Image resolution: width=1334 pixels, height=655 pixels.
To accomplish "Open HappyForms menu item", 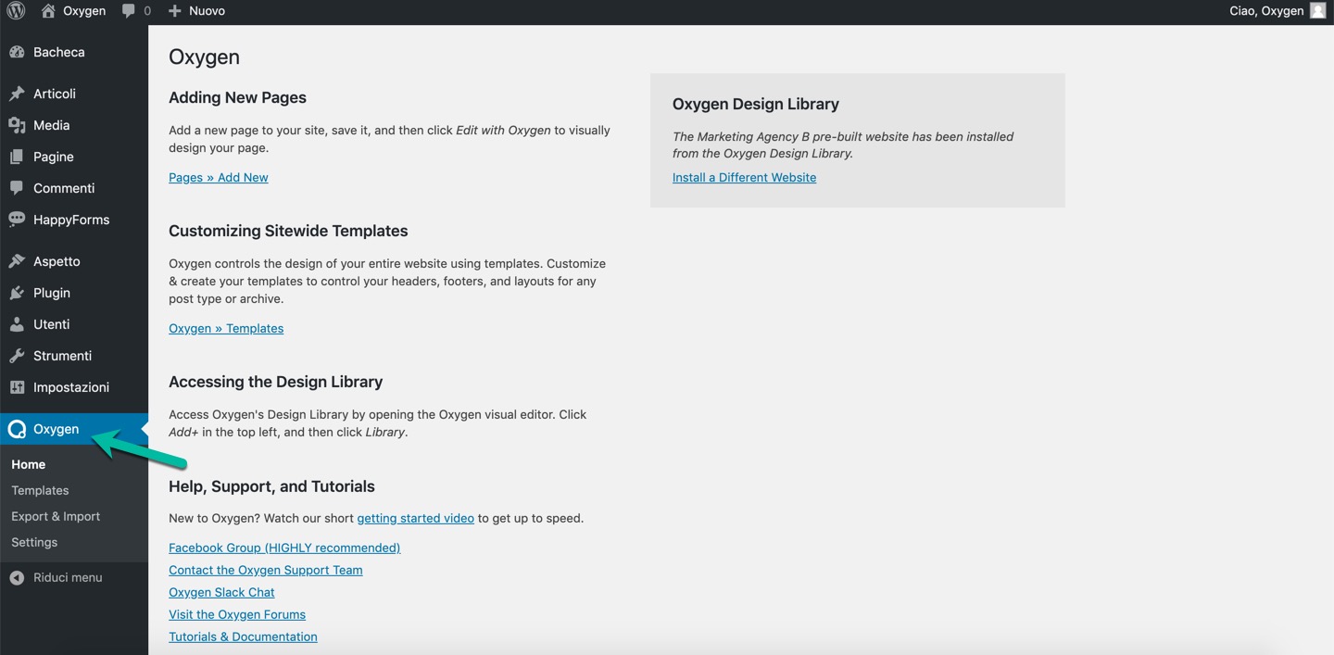I will coord(74,220).
